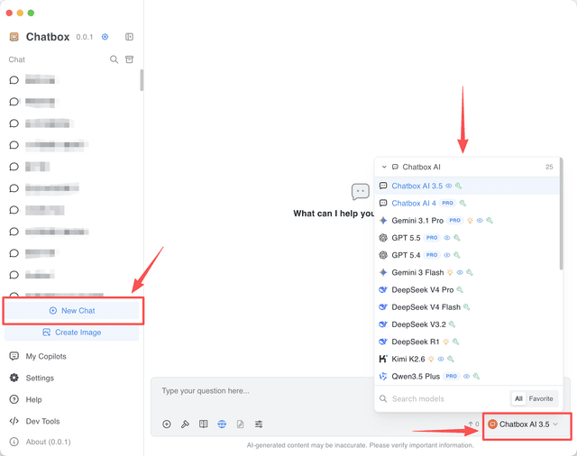Click the Gemini star logo on Gemini 3 Flash

click(x=383, y=272)
